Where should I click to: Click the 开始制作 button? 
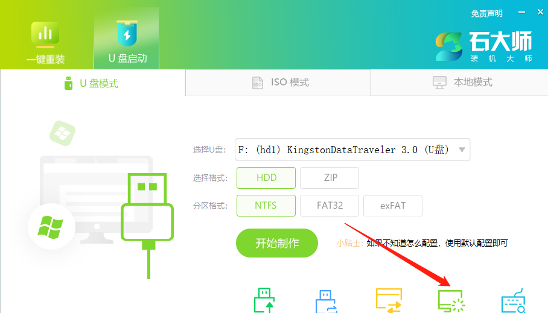click(x=277, y=243)
